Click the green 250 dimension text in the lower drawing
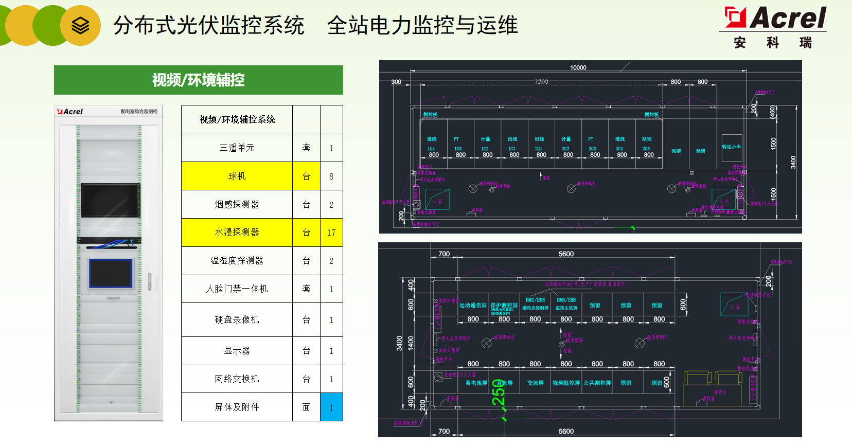 499,393
